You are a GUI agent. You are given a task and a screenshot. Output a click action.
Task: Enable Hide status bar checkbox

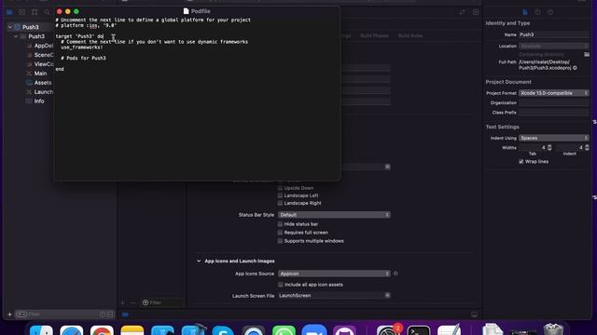pyautogui.click(x=280, y=224)
